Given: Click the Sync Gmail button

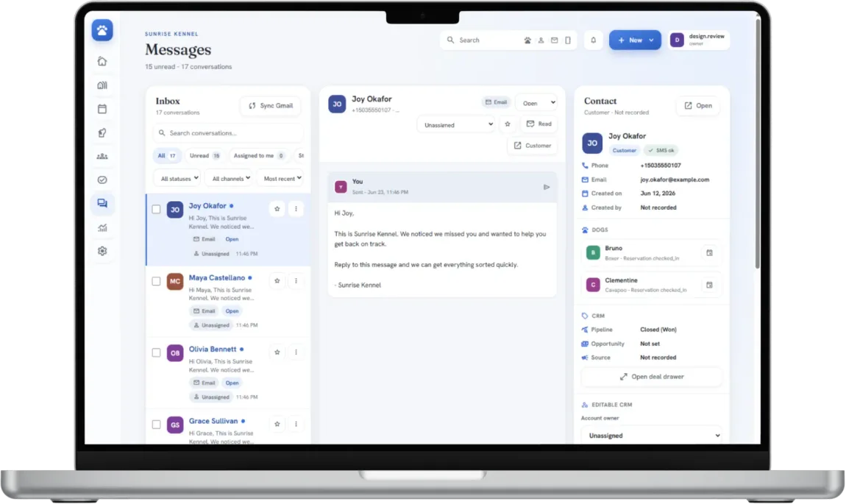Looking at the screenshot, I should [x=271, y=106].
